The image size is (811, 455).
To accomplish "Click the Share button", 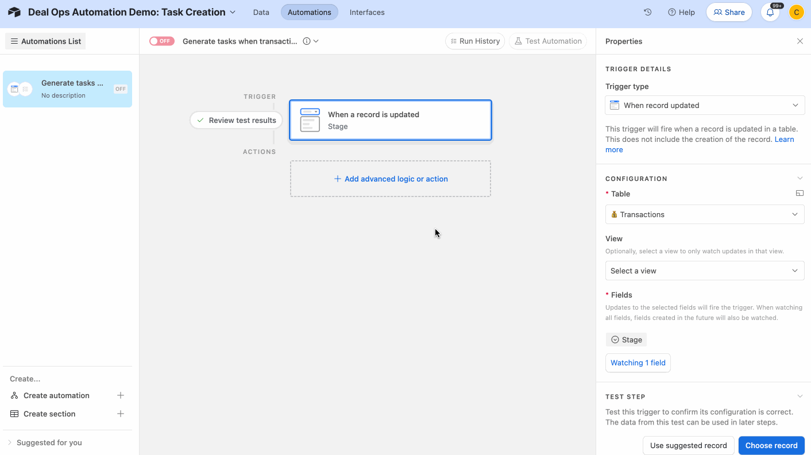I will tap(729, 12).
